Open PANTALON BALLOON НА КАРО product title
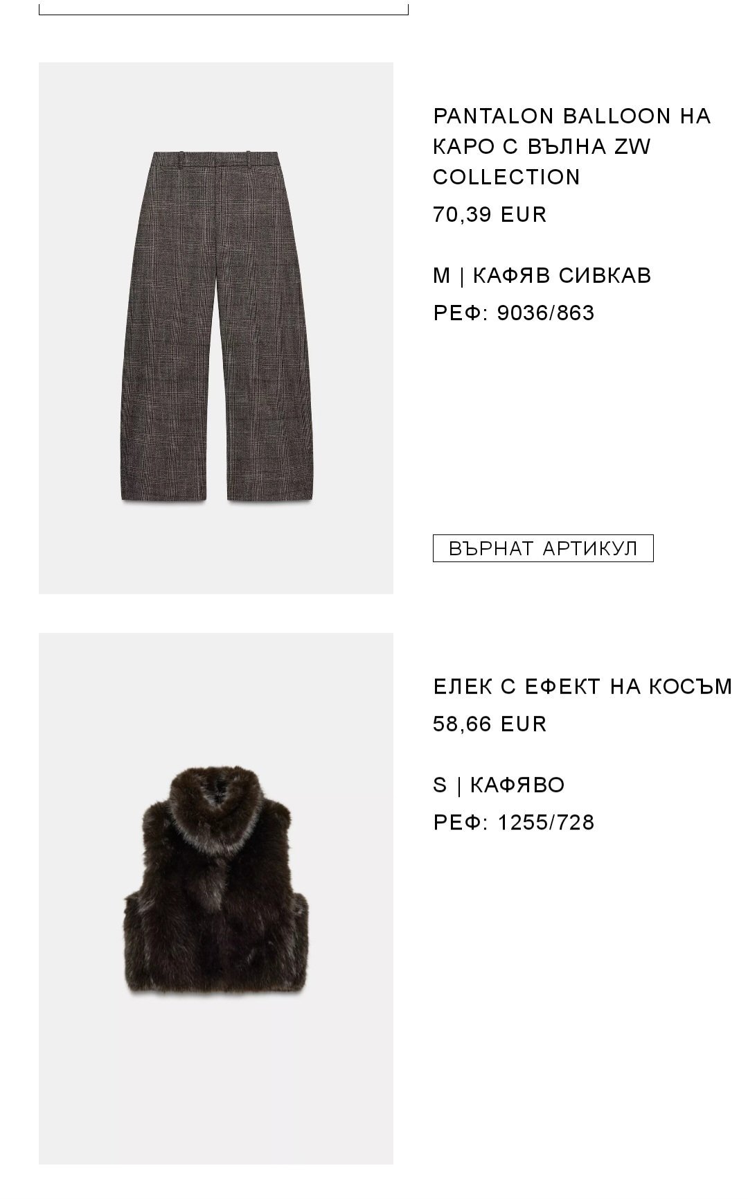 pos(572,146)
